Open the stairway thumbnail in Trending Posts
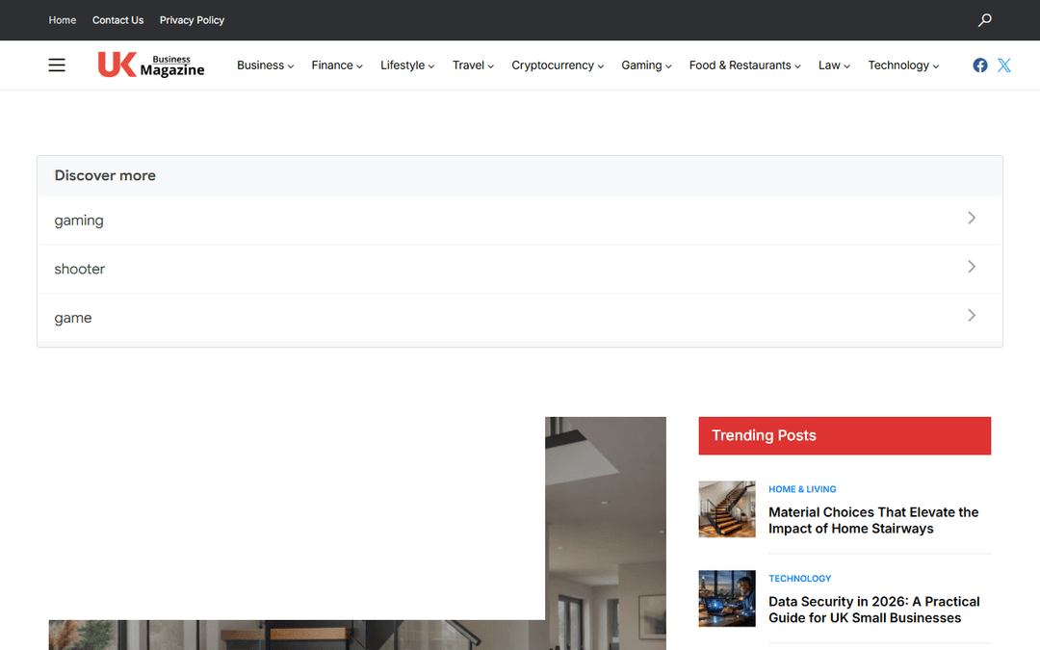This screenshot has height=650, width=1040. click(x=727, y=508)
